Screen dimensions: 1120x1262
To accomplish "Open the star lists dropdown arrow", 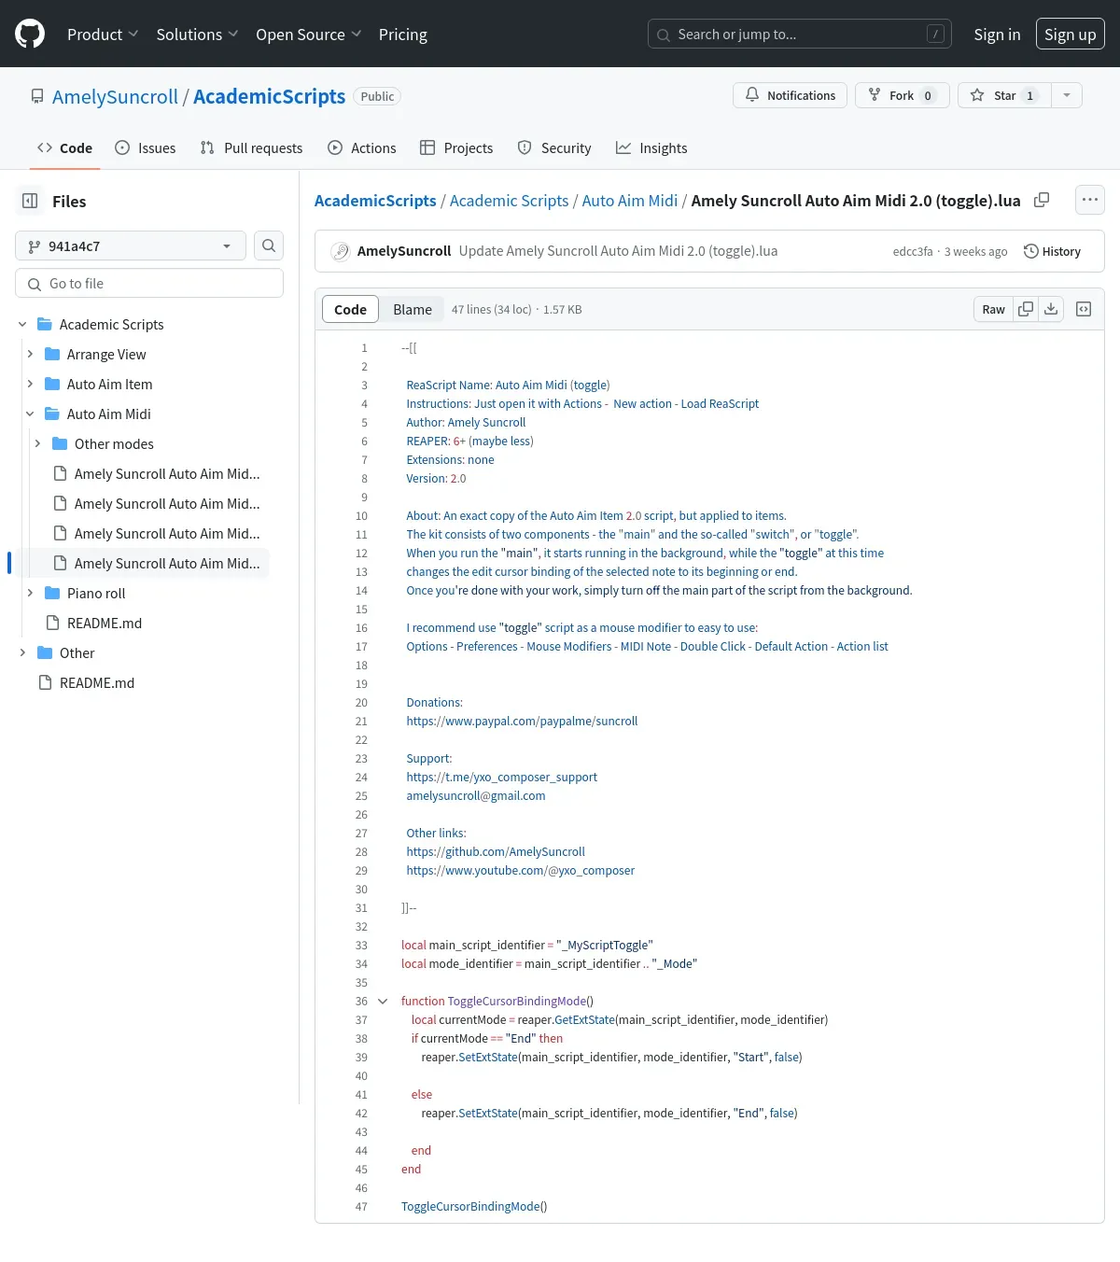I will (1067, 95).
